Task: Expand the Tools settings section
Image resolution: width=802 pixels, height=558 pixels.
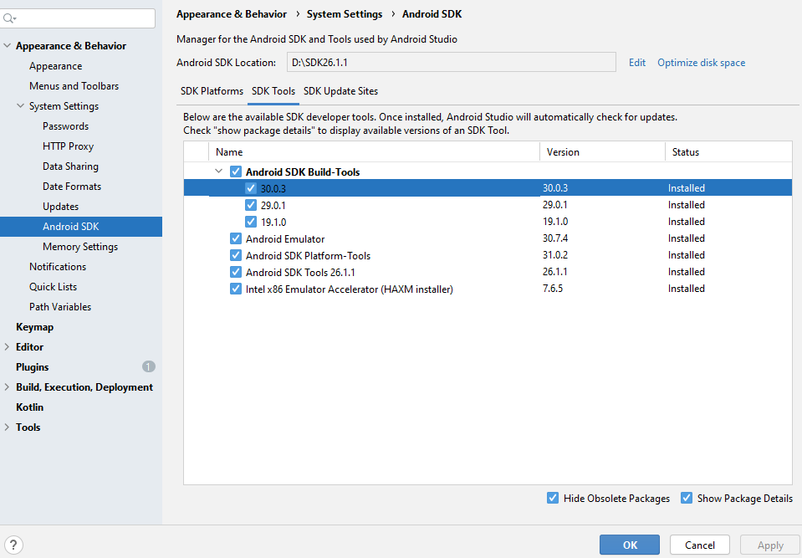Action: (7, 427)
